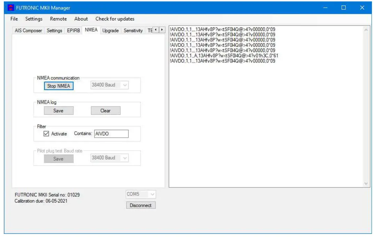Open the COM5 port dropdown
373x237 pixels.
pyautogui.click(x=141, y=194)
